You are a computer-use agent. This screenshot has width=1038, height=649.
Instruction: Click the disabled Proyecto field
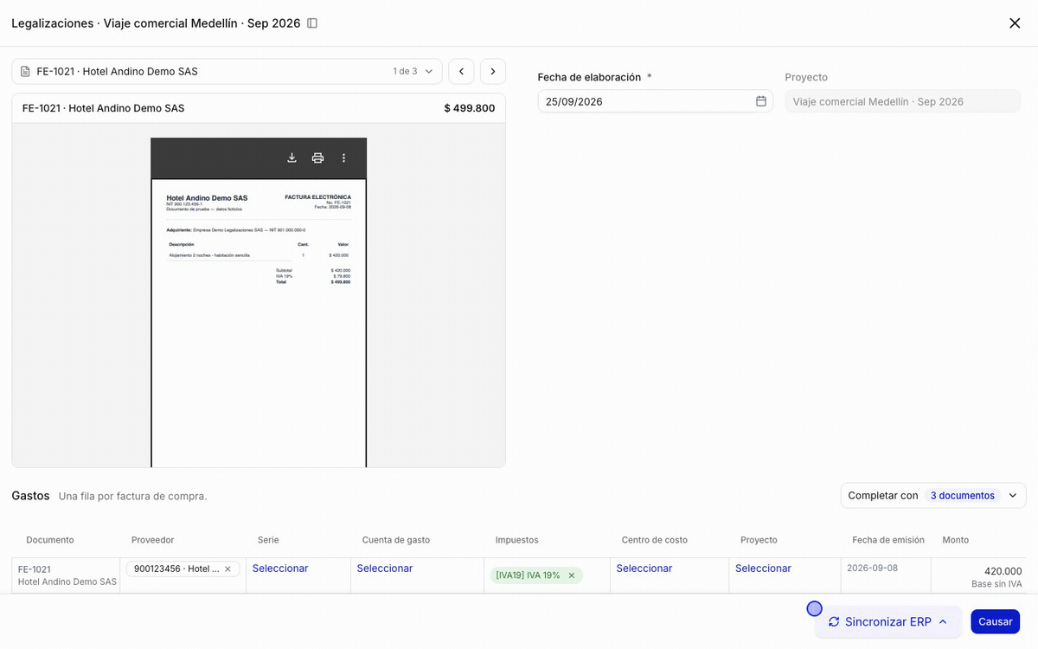point(902,101)
